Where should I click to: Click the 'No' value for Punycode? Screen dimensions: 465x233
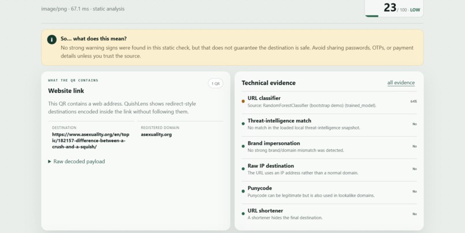click(415, 191)
